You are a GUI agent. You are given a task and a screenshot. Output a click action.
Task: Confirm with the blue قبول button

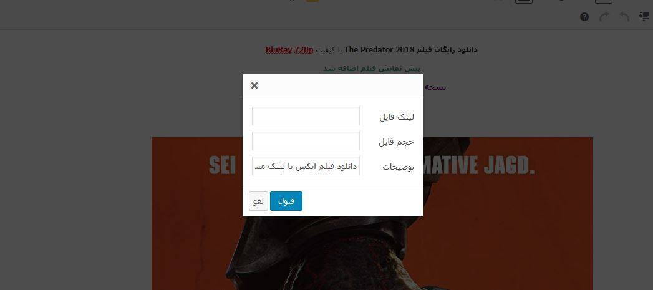tap(286, 201)
